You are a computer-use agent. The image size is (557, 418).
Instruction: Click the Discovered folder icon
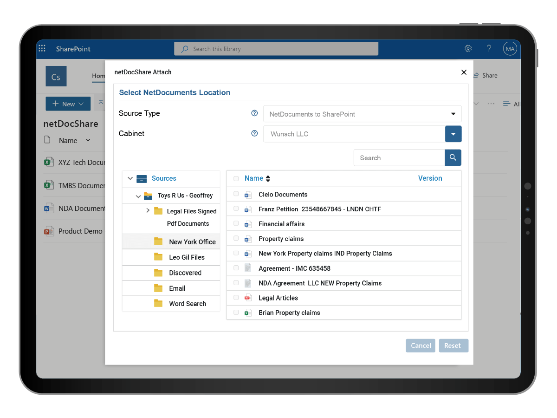pyautogui.click(x=159, y=273)
